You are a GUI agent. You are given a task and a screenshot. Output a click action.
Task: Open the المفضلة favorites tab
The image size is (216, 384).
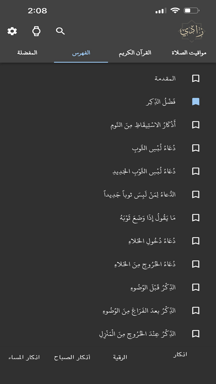pyautogui.click(x=27, y=52)
